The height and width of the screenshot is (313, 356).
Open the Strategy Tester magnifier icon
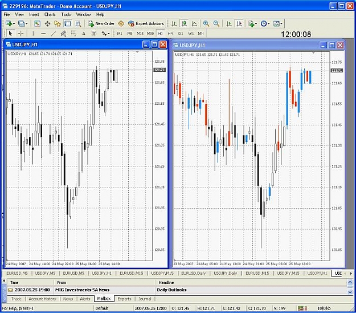[78, 23]
